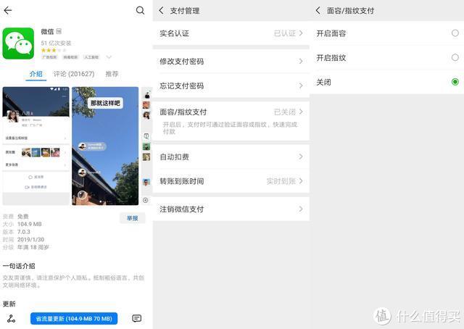
Task: Tap the 开启指纹 label
Action: 331,58
